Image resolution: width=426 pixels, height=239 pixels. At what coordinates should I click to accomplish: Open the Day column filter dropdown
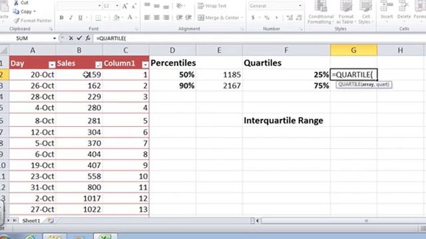tap(52, 64)
